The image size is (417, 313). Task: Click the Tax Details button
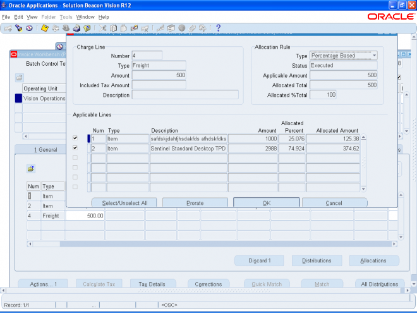153,284
